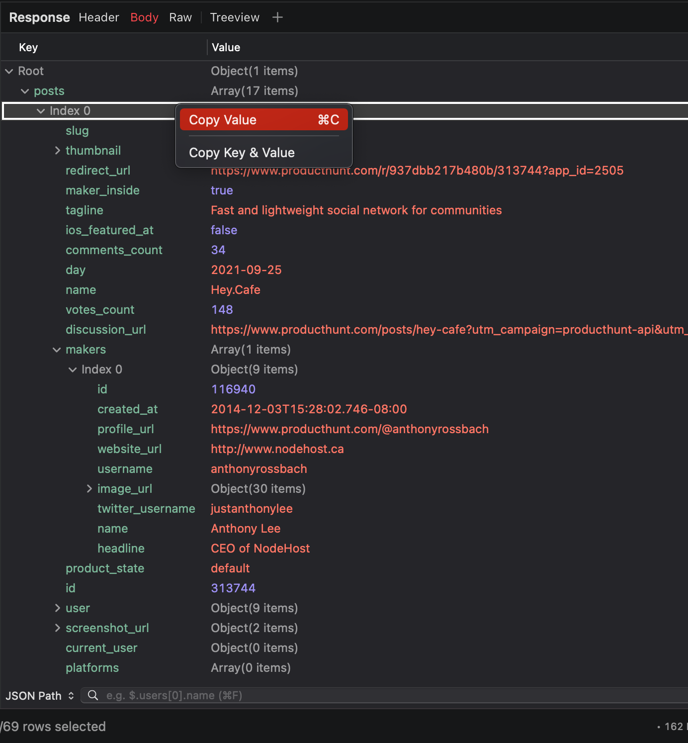Image resolution: width=688 pixels, height=743 pixels.
Task: Expand the screenshot_url object
Action: [57, 628]
